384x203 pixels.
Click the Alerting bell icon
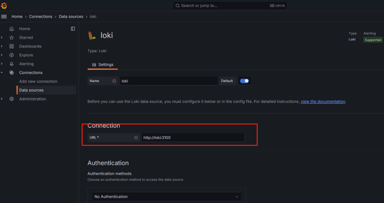(x=12, y=64)
